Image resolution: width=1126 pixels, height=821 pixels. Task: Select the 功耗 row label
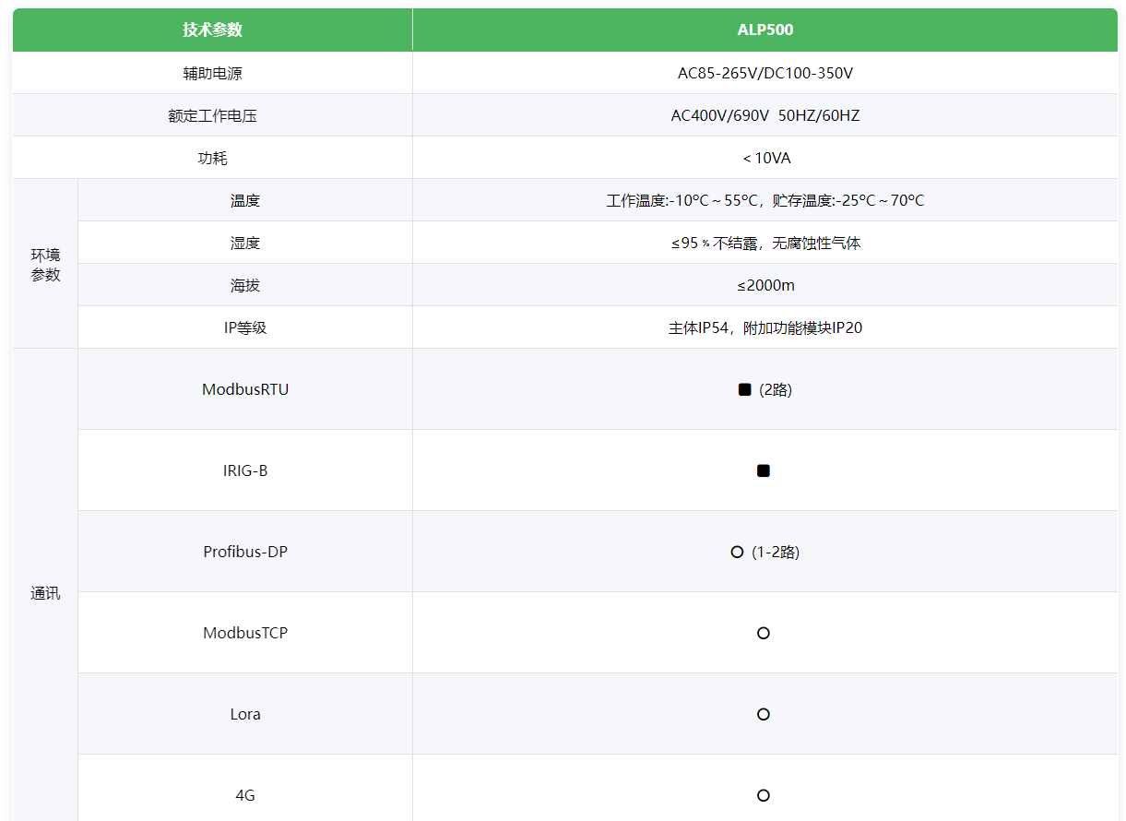click(x=212, y=158)
